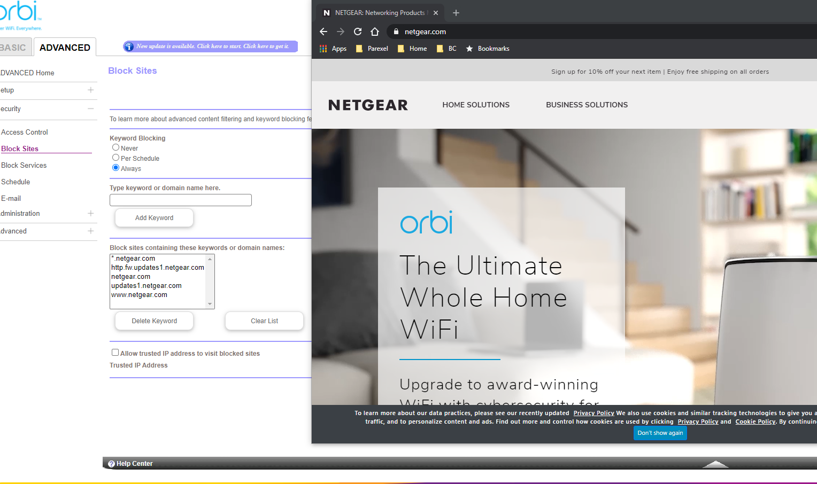The width and height of the screenshot is (817, 484).
Task: Select Always keyword blocking
Action: [x=115, y=168]
